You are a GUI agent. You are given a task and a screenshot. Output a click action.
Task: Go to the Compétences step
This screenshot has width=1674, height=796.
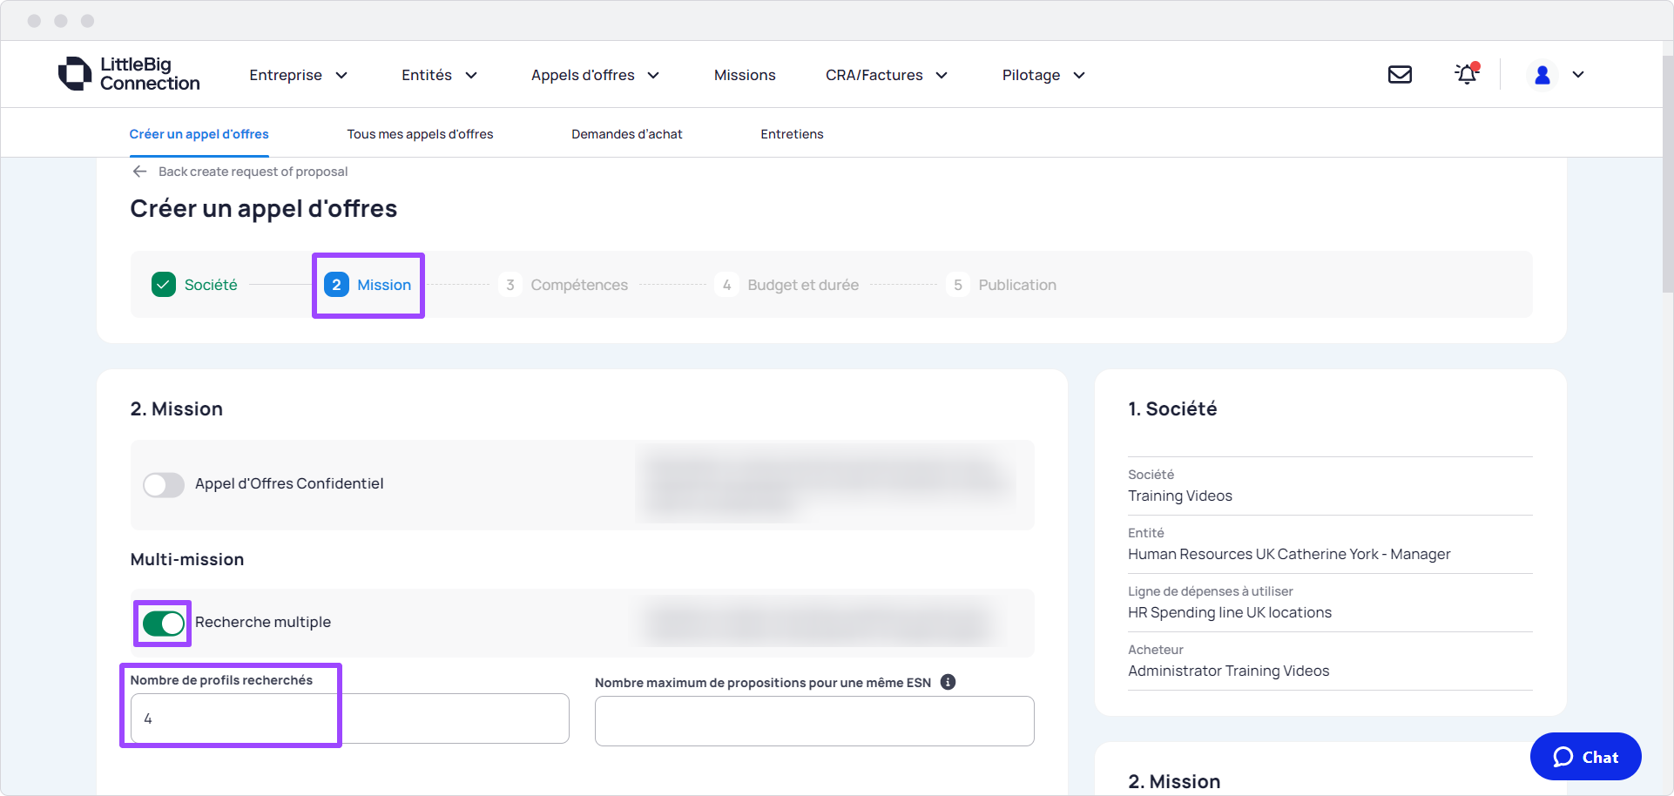coord(579,285)
